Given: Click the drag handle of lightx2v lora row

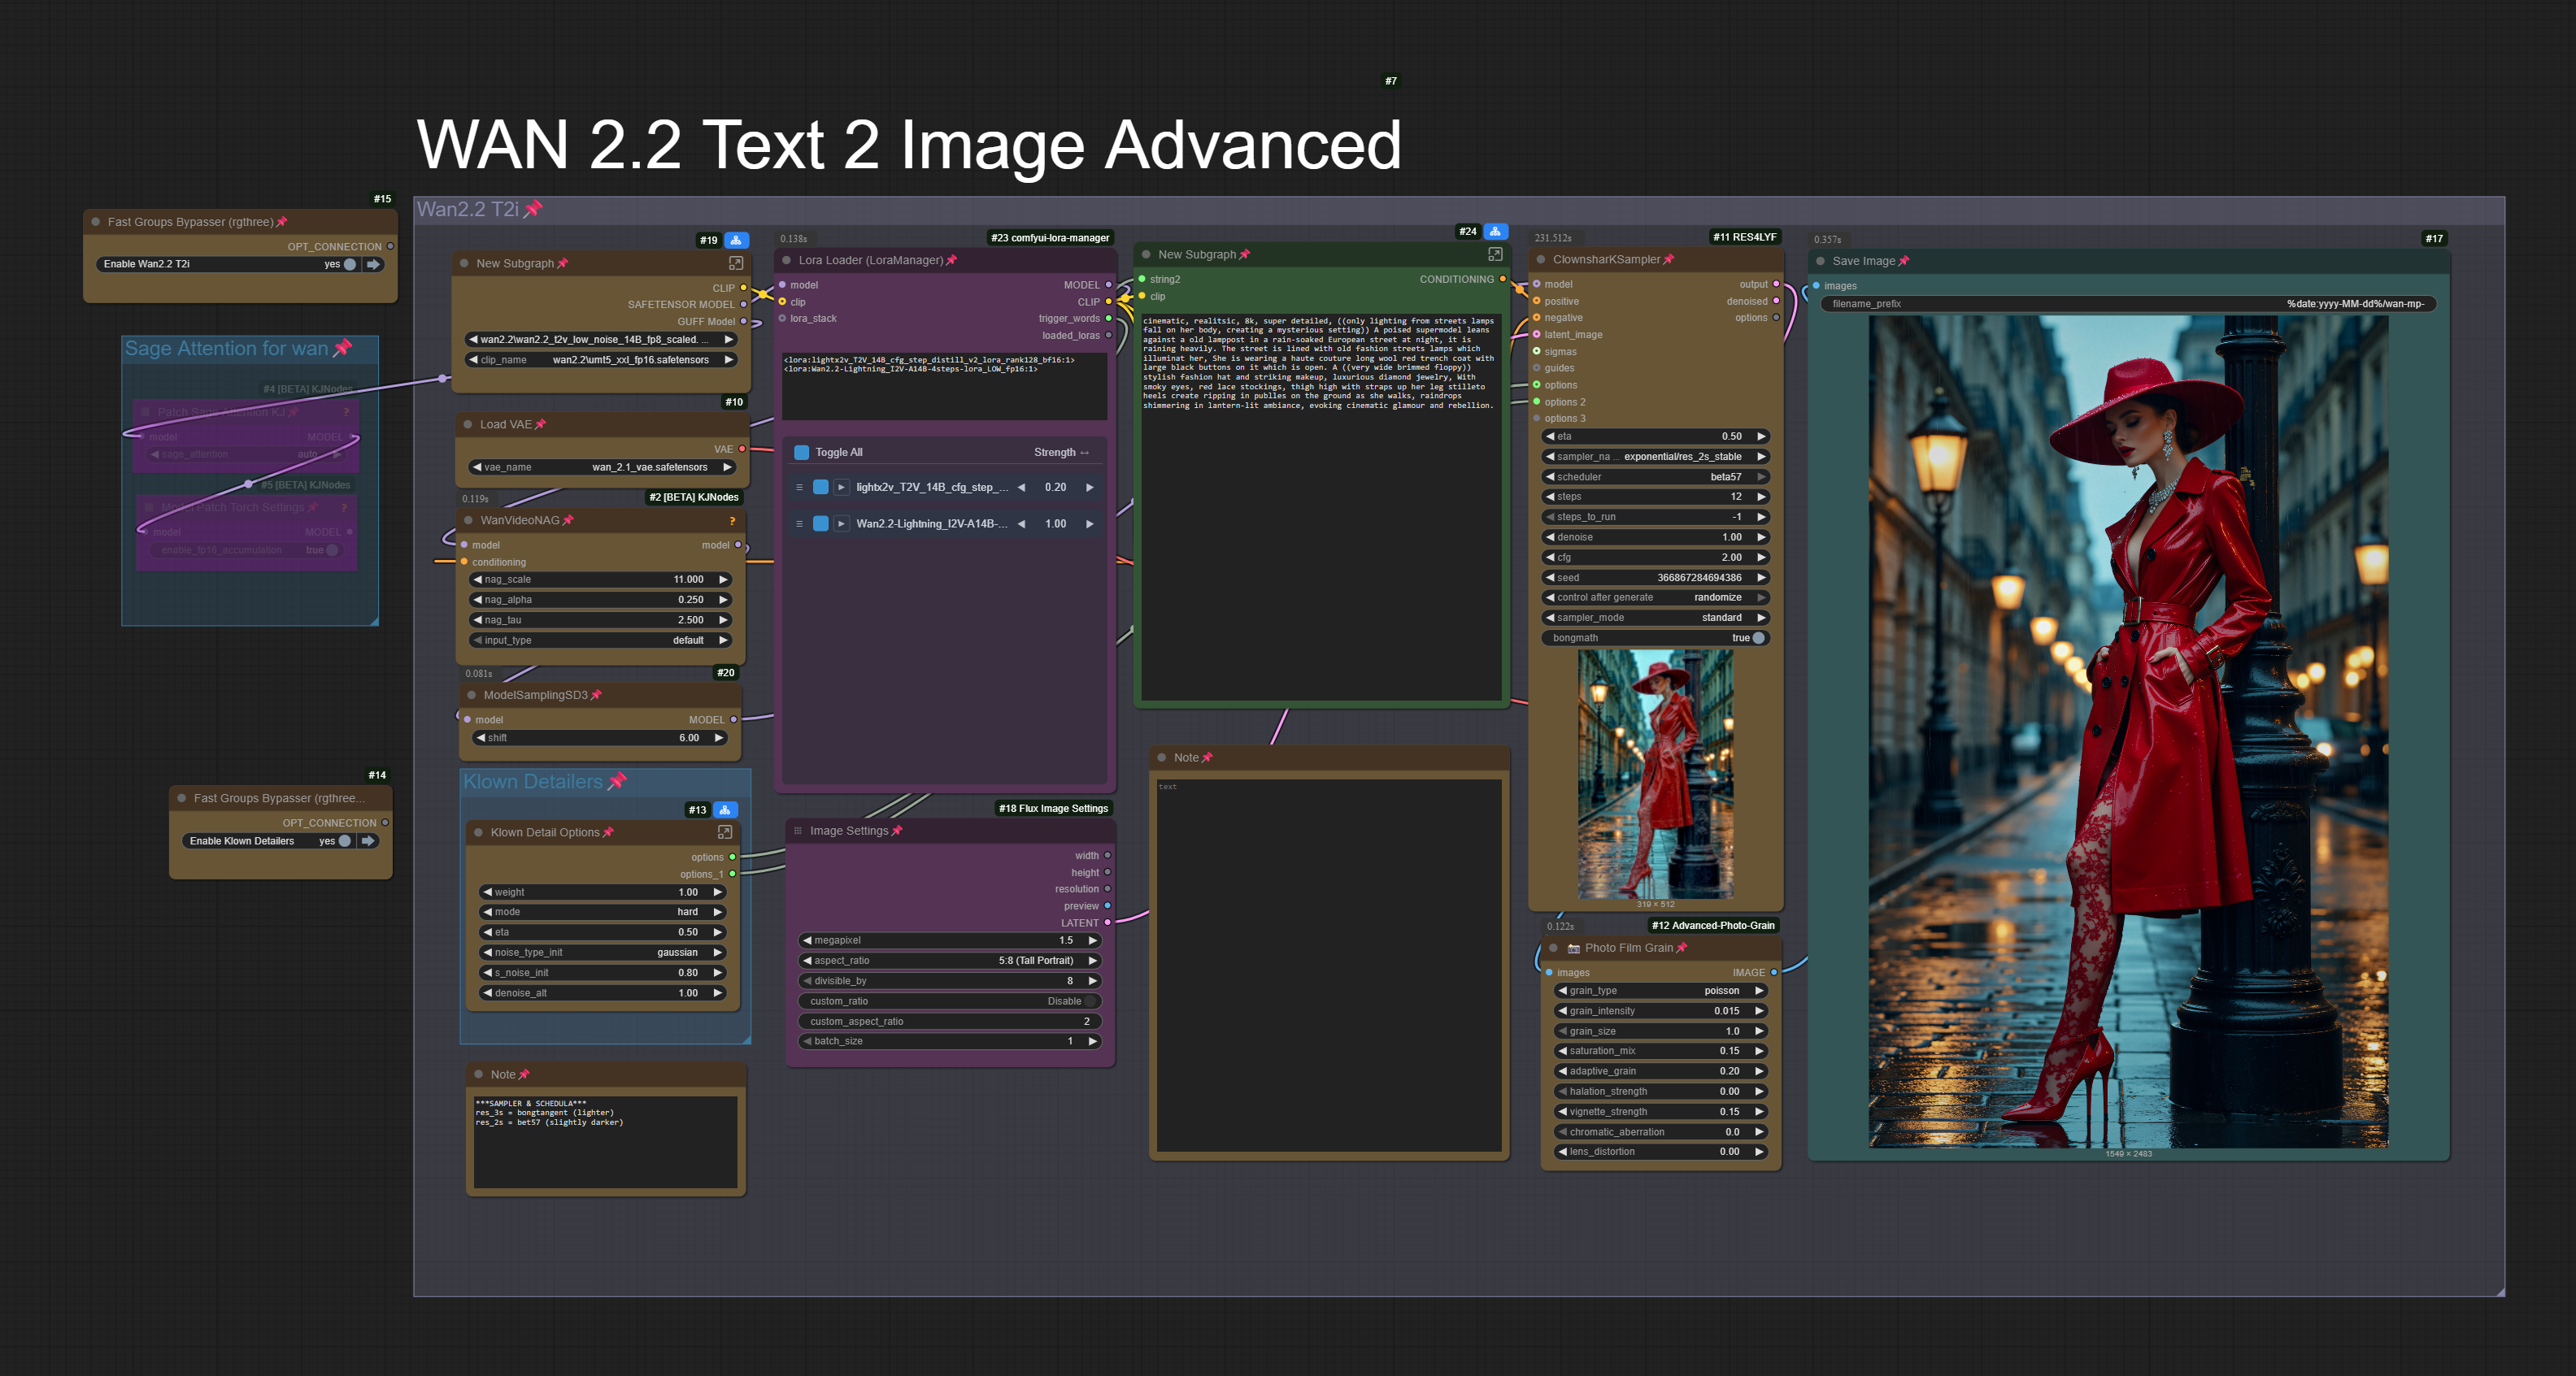Looking at the screenshot, I should point(799,488).
